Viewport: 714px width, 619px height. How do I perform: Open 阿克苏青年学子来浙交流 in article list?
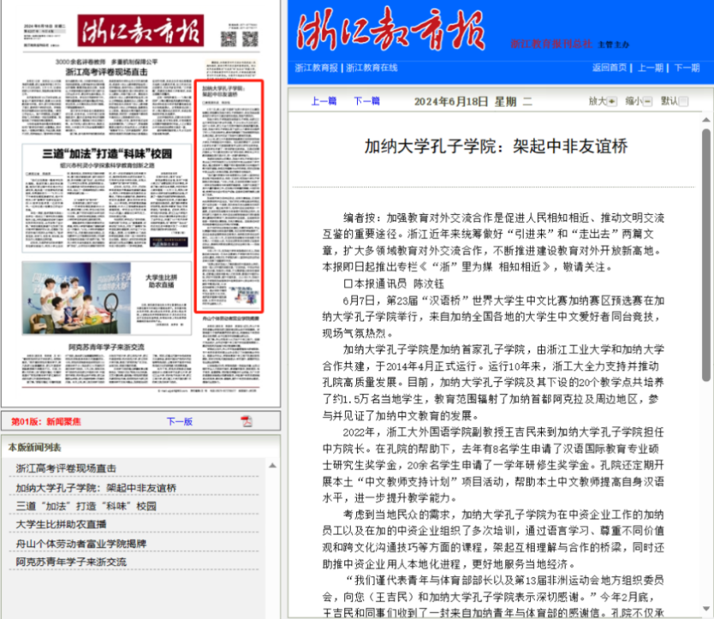tap(71, 562)
